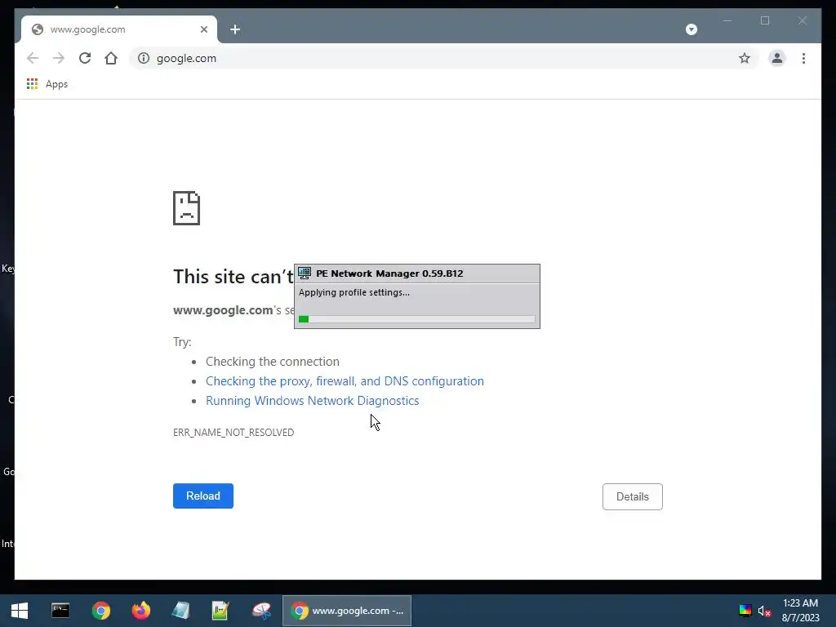Click PE Network Manager title icon
This screenshot has height=627, width=836.
(x=305, y=273)
